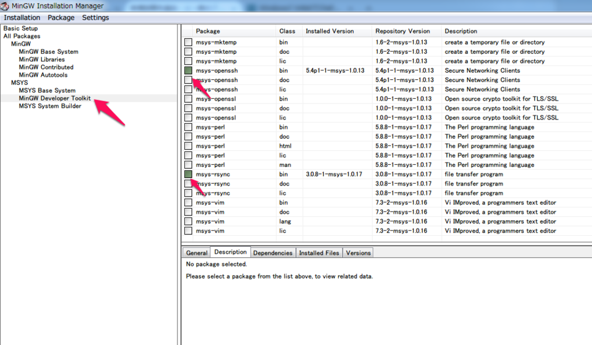Switch to the Installed Files tab
Screen dimensions: 592x345
click(319, 253)
